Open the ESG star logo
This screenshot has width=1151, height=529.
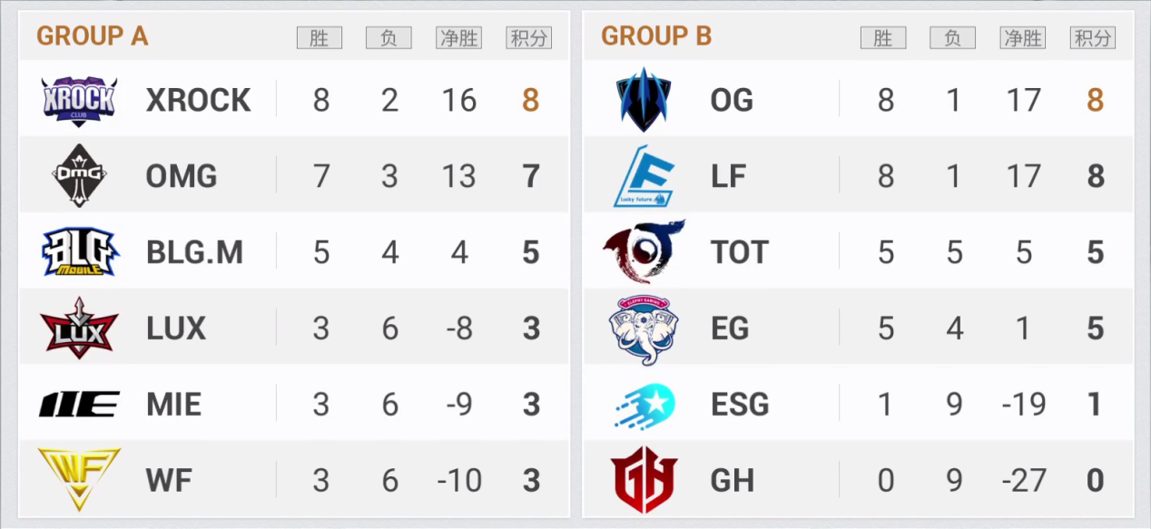point(644,406)
